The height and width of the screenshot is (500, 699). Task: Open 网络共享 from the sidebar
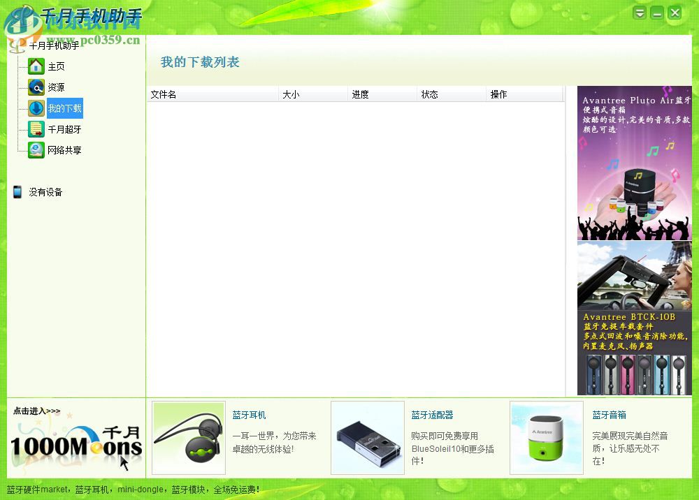[x=64, y=151]
